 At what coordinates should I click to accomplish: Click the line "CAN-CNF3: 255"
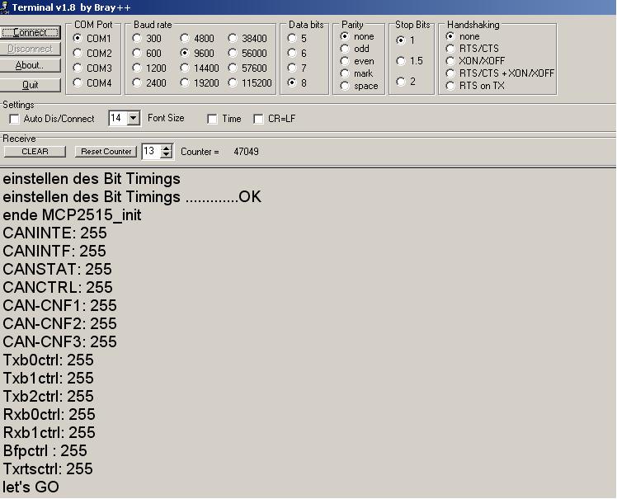pos(60,341)
